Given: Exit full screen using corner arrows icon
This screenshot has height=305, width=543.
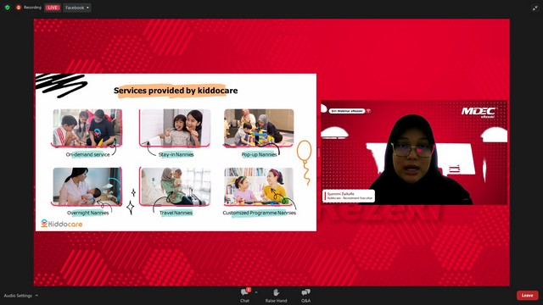Looking at the screenshot, I should click(x=535, y=8).
